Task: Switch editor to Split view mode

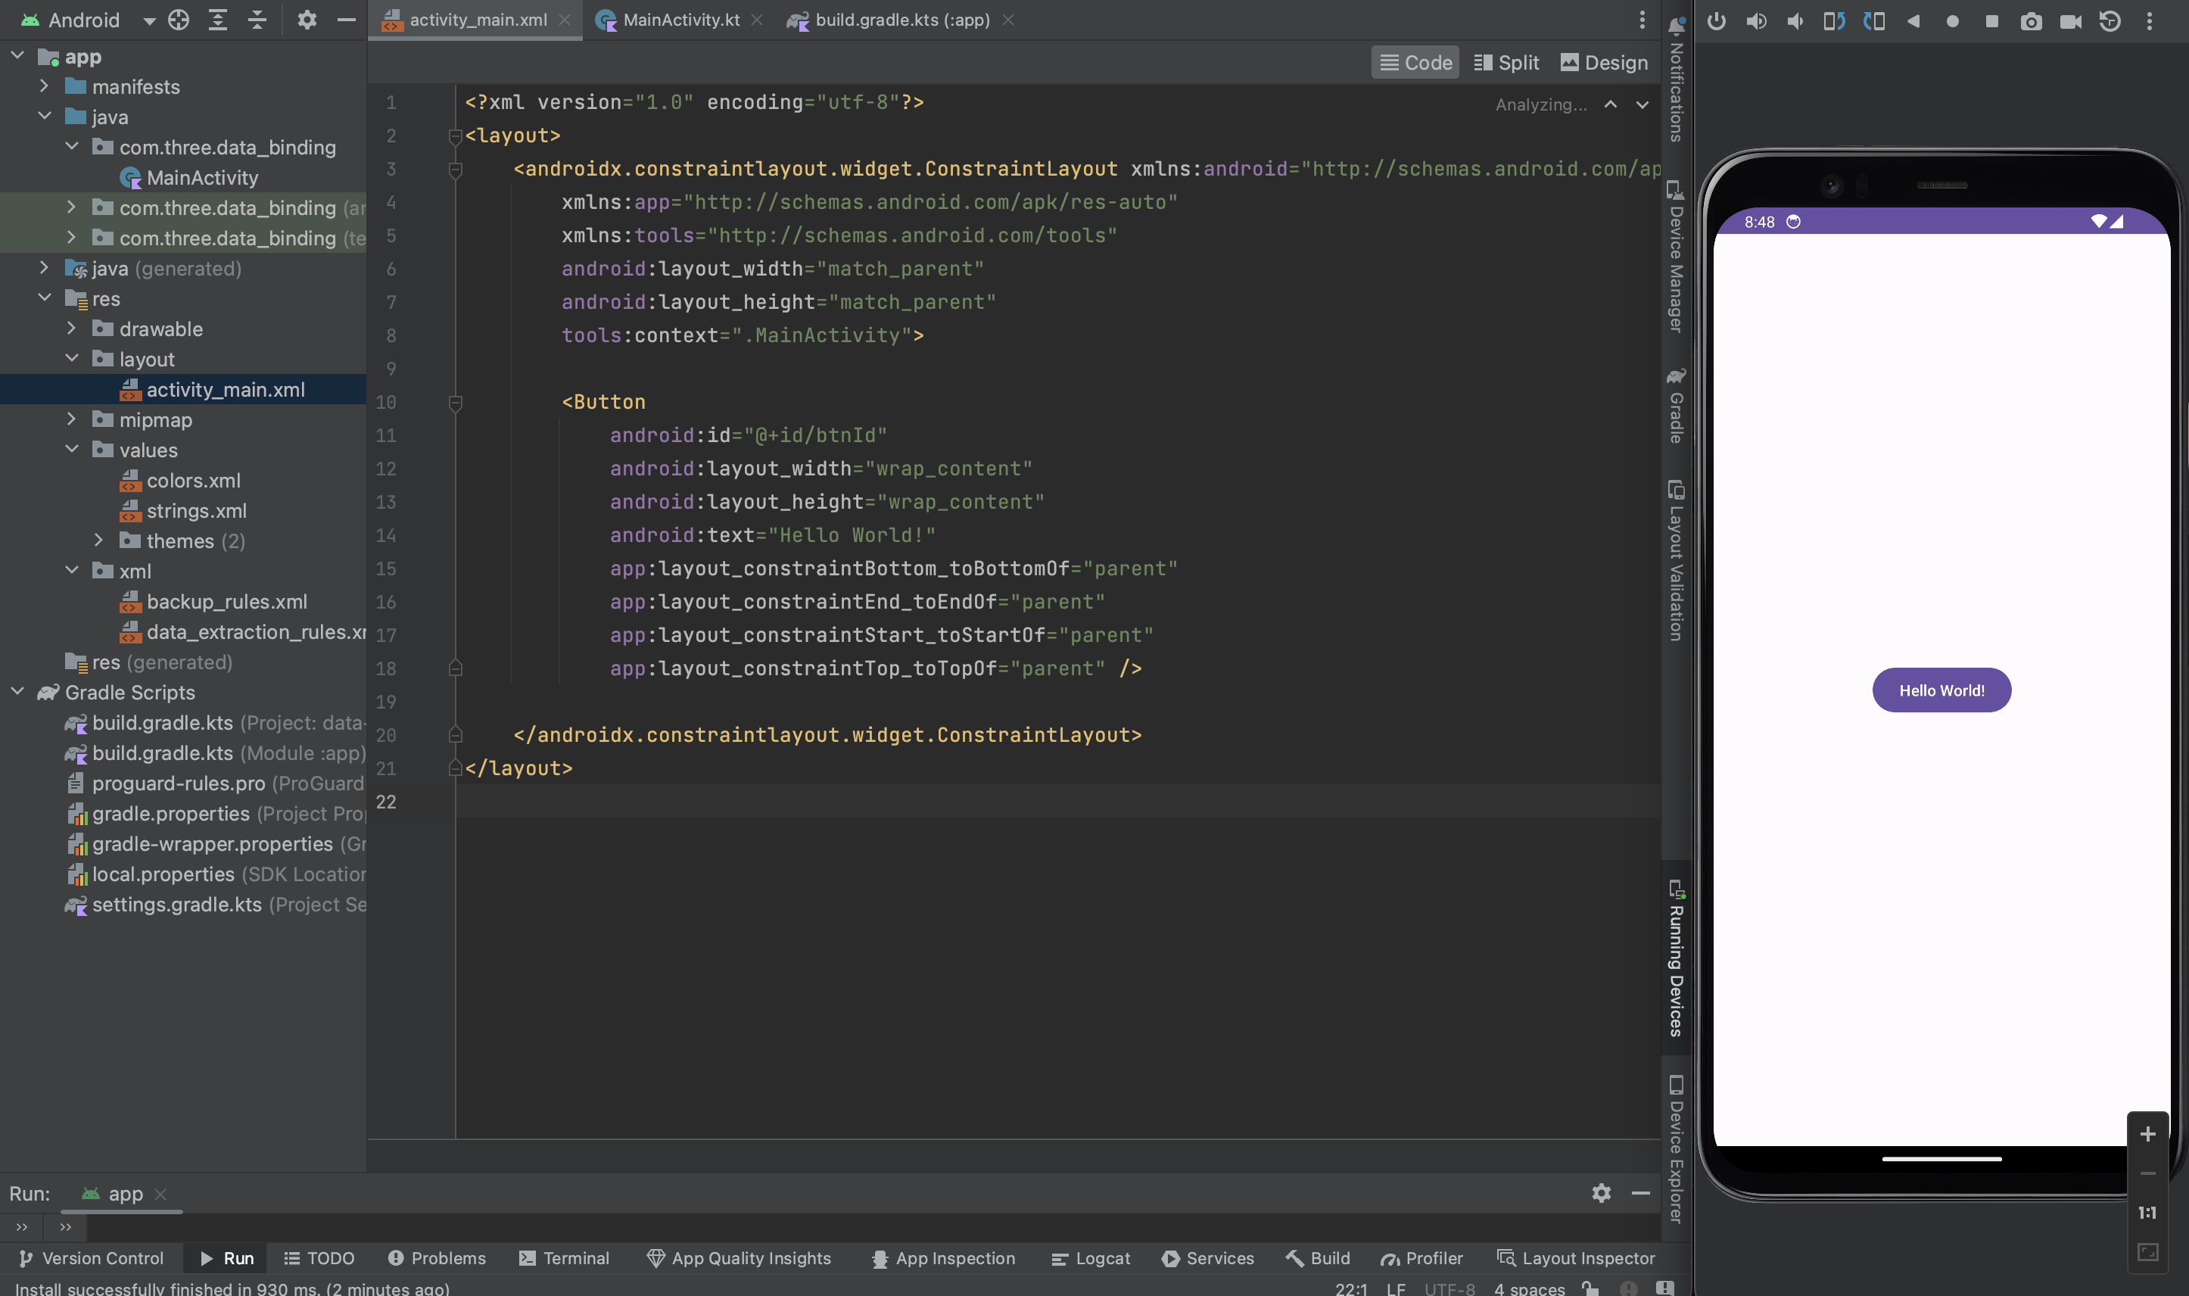Action: pos(1506,63)
